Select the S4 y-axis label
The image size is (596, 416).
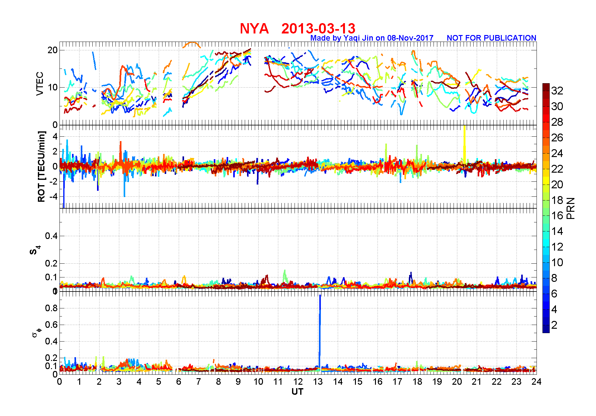click(34, 251)
